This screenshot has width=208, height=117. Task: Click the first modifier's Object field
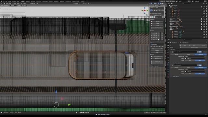tap(195, 58)
